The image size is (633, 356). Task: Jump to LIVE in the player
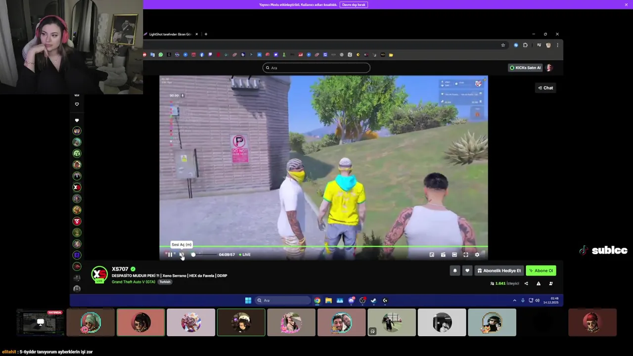coord(245,255)
